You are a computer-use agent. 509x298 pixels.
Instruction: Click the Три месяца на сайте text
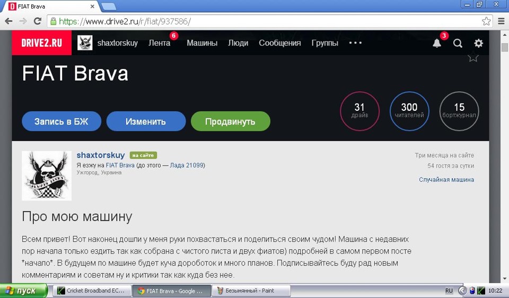[444, 155]
